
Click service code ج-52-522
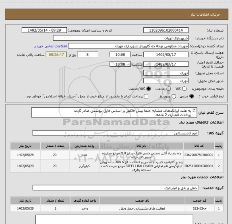pos(199,208)
